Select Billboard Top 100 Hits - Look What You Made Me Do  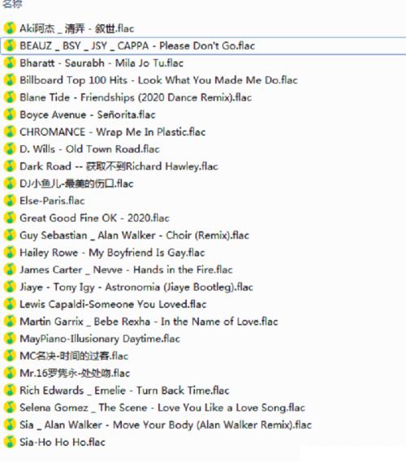click(158, 80)
